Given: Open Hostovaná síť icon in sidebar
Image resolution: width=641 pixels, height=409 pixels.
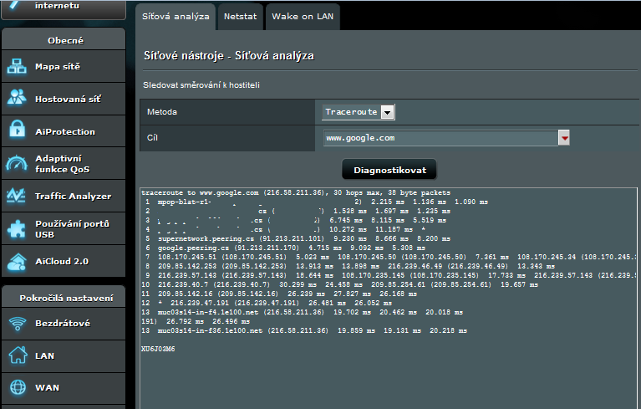Looking at the screenshot, I should point(18,99).
